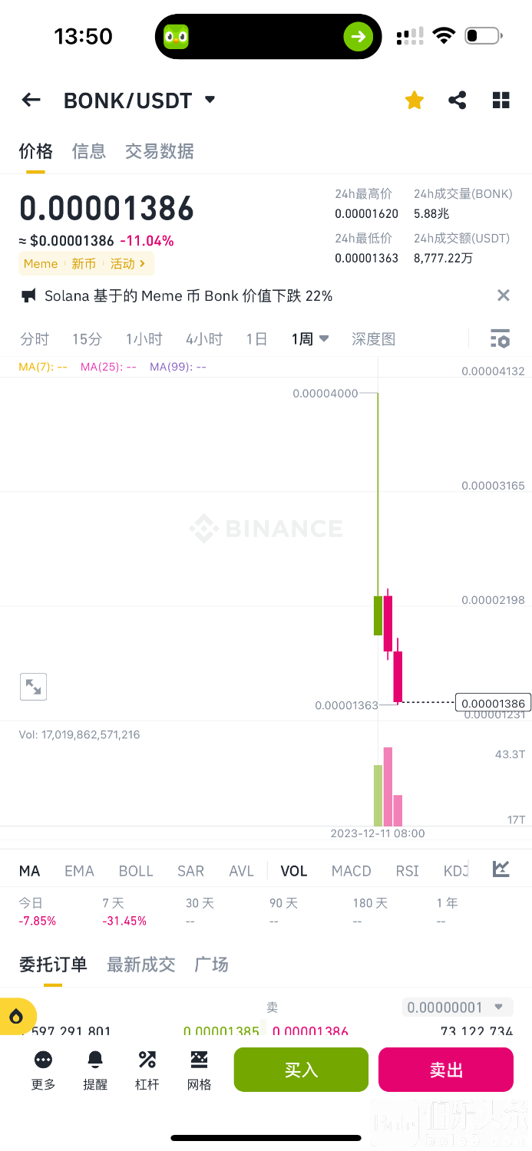Open the Grid trading (网格) icon
Viewport: 532px width, 1151px height.
pyautogui.click(x=199, y=1060)
